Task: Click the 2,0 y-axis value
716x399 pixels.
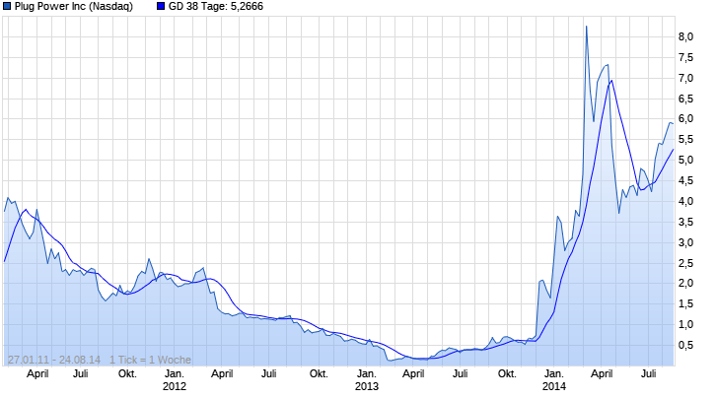Action: tap(685, 283)
